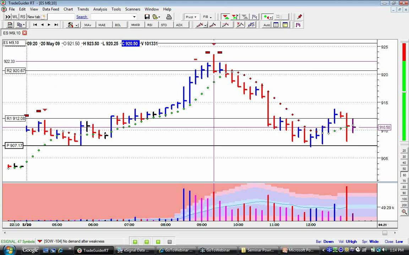
Task: Toggle the MAv indicator
Action: click(x=88, y=25)
